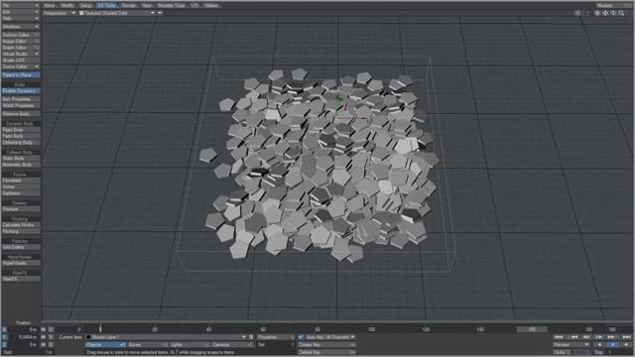The height and width of the screenshot is (357, 635).
Task: Toggle the X position channel
Action: pyautogui.click(x=4, y=329)
